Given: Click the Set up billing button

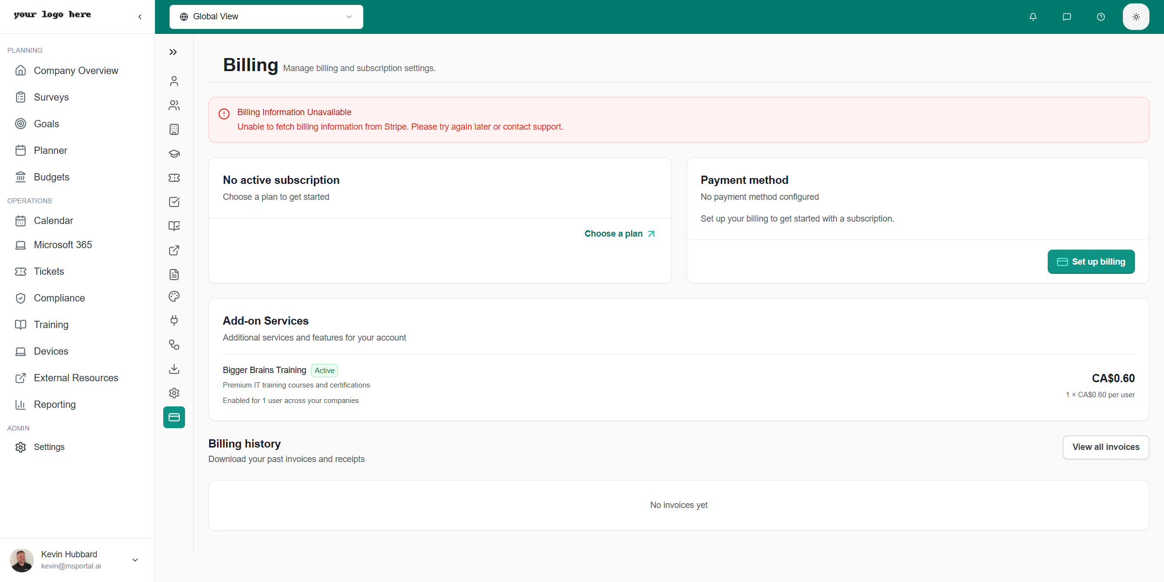Looking at the screenshot, I should coord(1090,262).
